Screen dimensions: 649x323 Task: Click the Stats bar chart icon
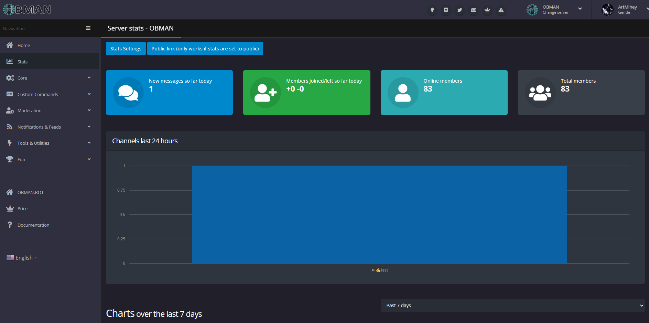(10, 61)
